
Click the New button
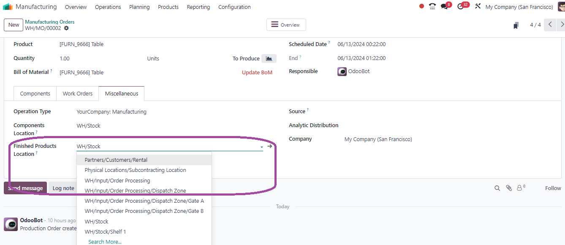pyautogui.click(x=14, y=25)
